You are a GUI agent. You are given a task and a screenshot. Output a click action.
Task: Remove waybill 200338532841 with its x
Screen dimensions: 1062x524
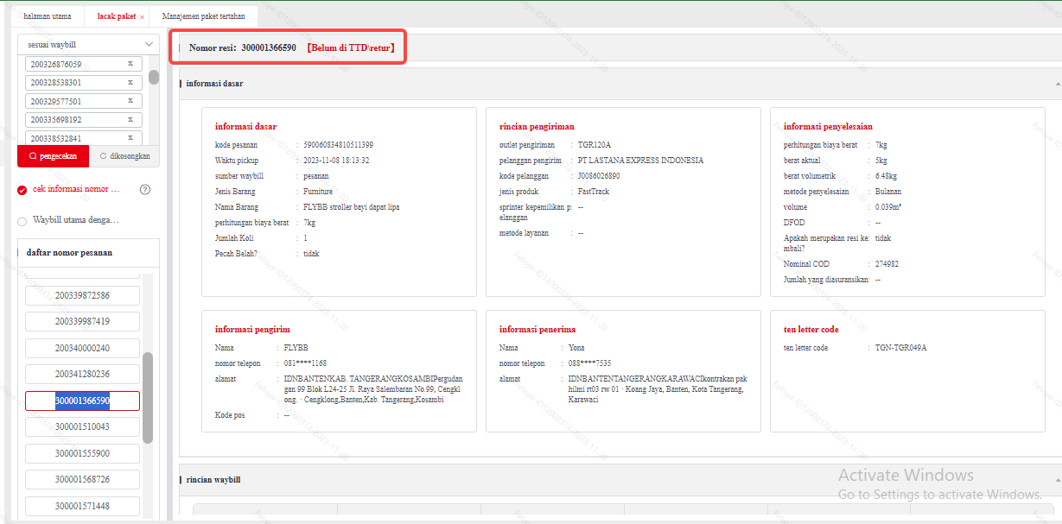click(x=130, y=137)
